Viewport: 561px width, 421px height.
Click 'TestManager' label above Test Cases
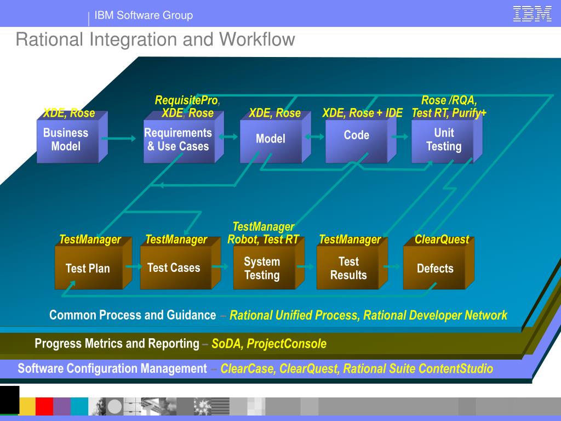click(x=176, y=240)
